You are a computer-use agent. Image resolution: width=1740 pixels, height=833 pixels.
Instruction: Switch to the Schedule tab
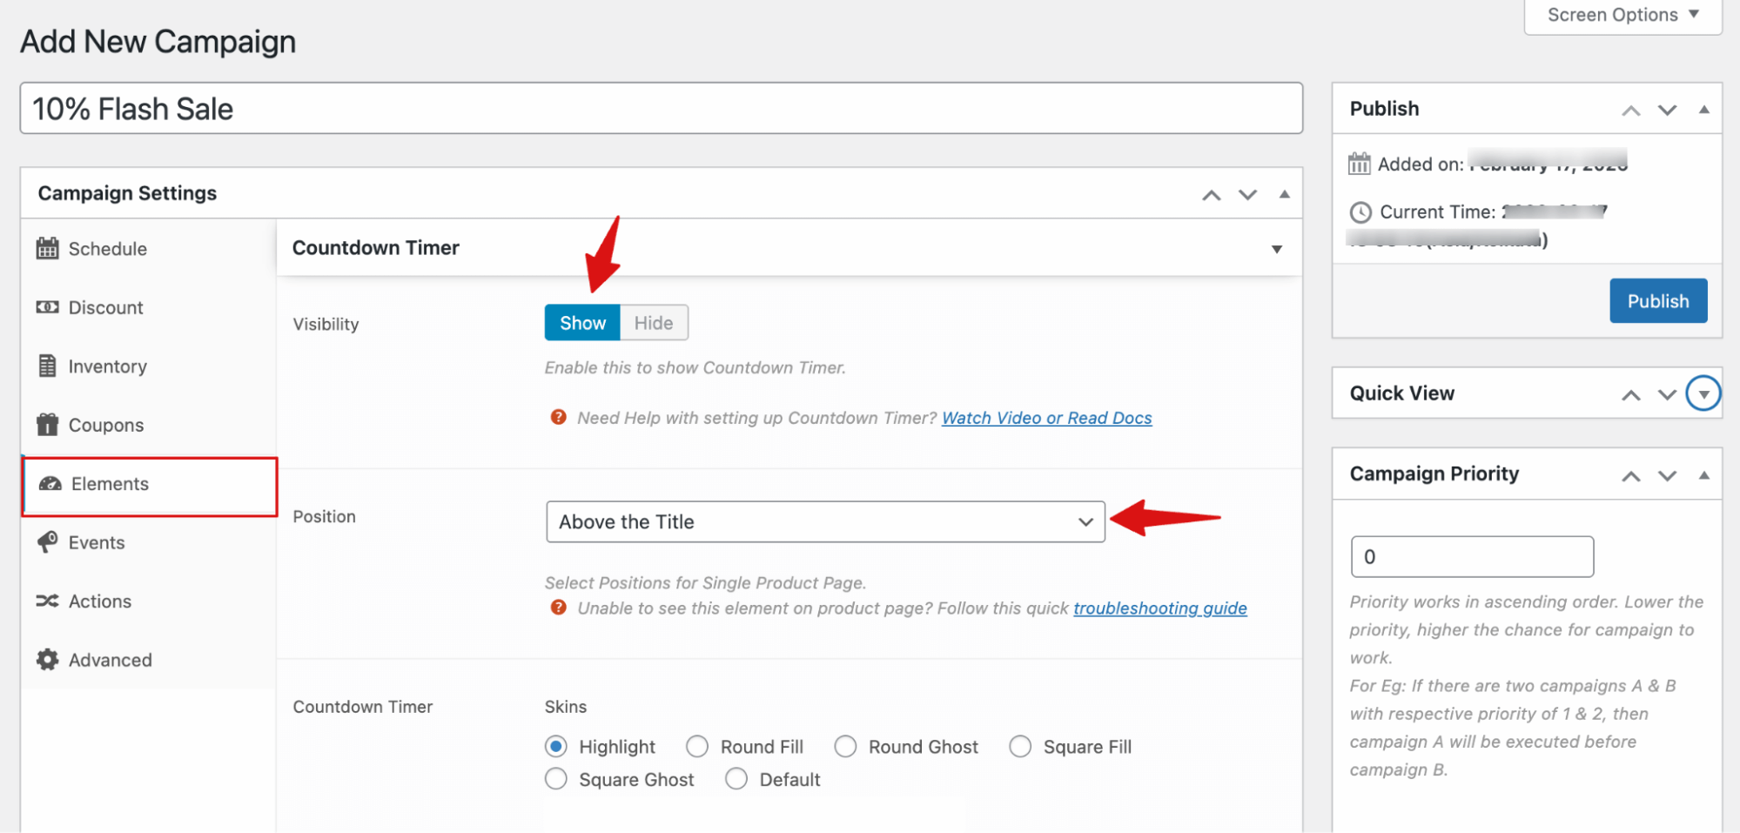coord(107,248)
